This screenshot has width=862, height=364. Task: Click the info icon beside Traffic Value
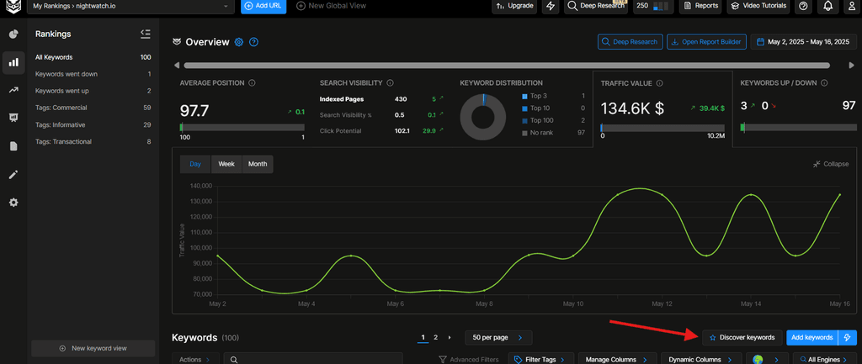pyautogui.click(x=660, y=83)
